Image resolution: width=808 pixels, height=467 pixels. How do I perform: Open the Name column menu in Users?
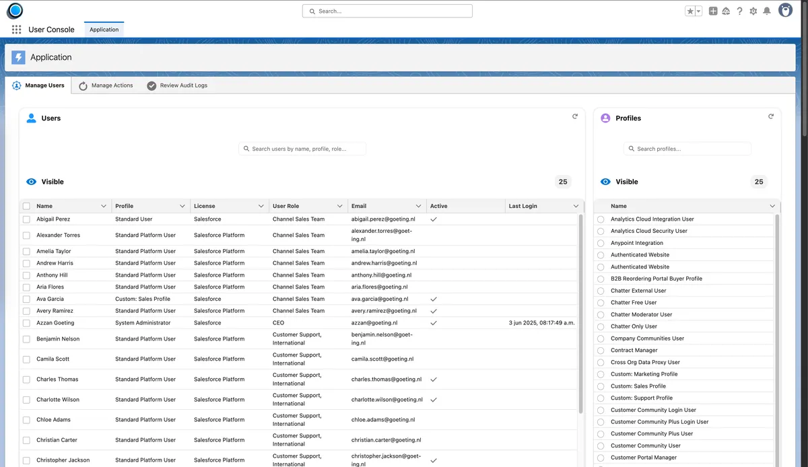click(x=104, y=206)
